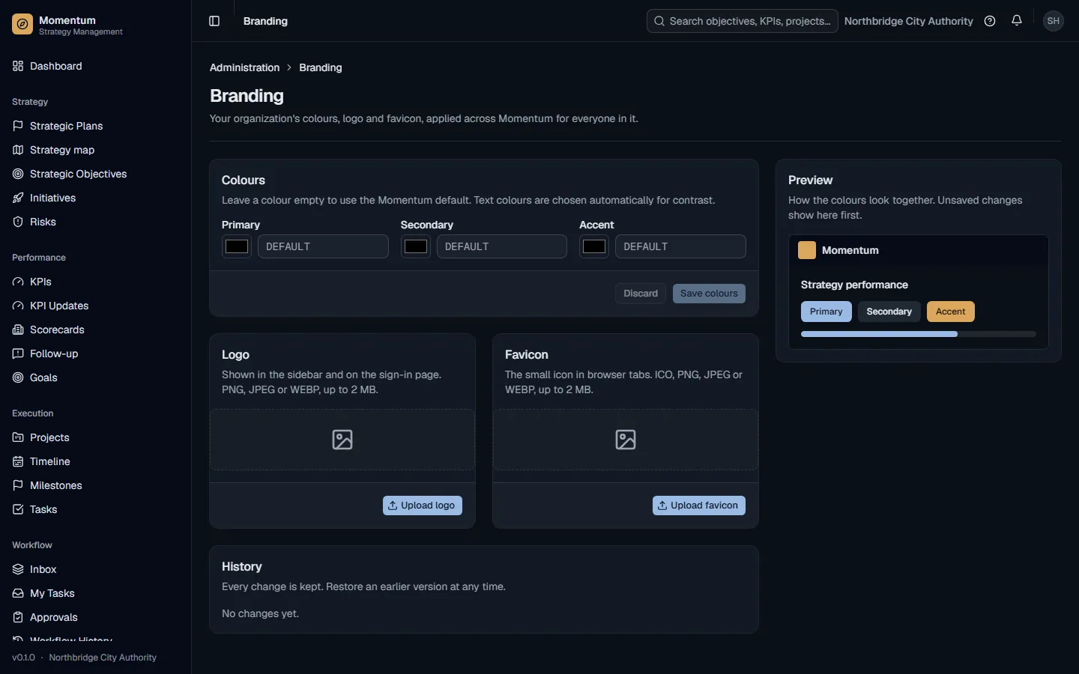Toggle the sidebar panel icon
Image resolution: width=1079 pixels, height=674 pixels.
pyautogui.click(x=214, y=21)
